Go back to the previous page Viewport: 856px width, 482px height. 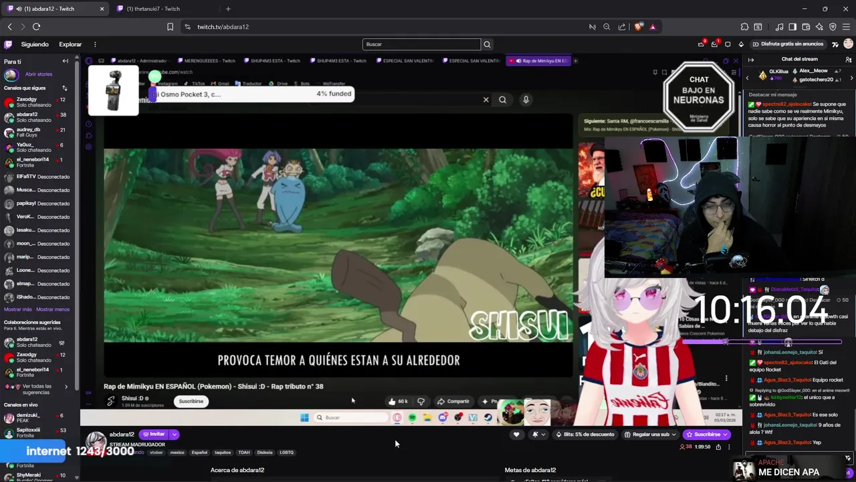[x=9, y=27]
